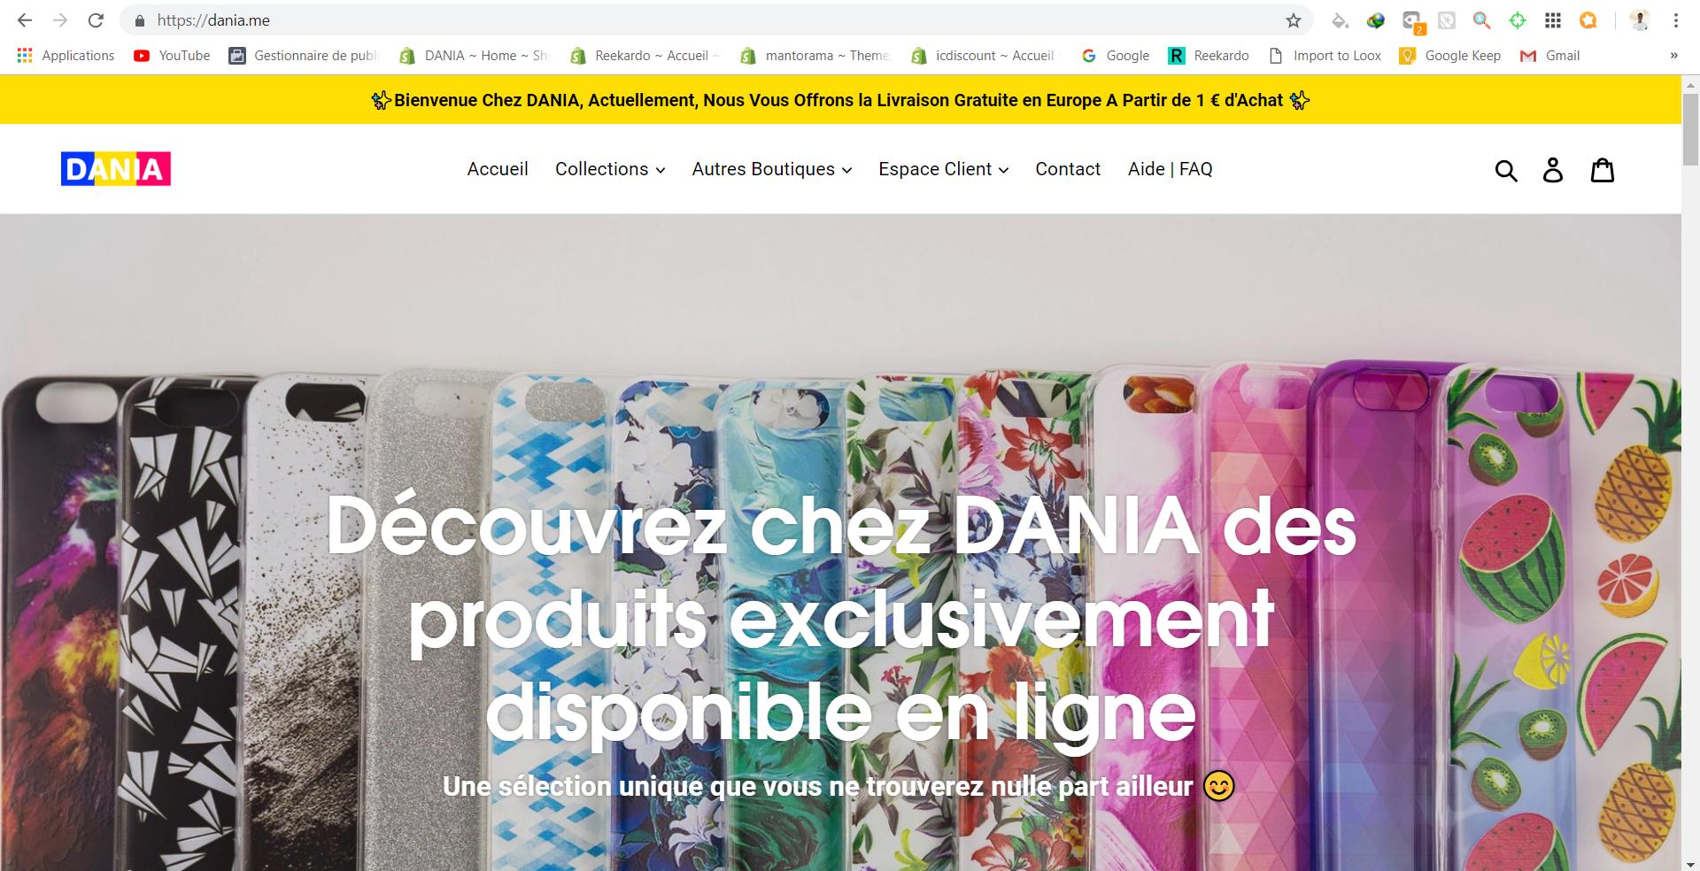Viewport: 1700px width, 871px height.
Task: Expand the Collections dropdown menu
Action: (610, 169)
